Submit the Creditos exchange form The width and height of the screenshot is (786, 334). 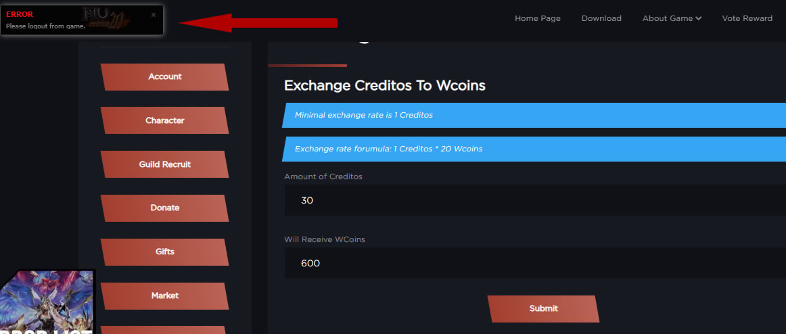[x=543, y=308]
